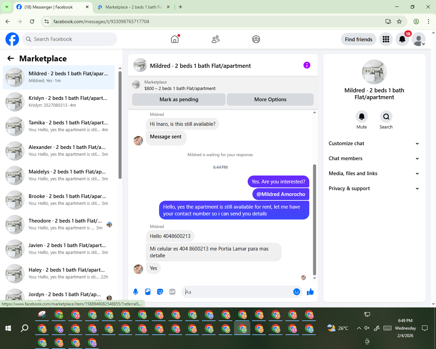Click the Search Facebook field
Viewport: 436px width, 349px height.
[x=69, y=39]
